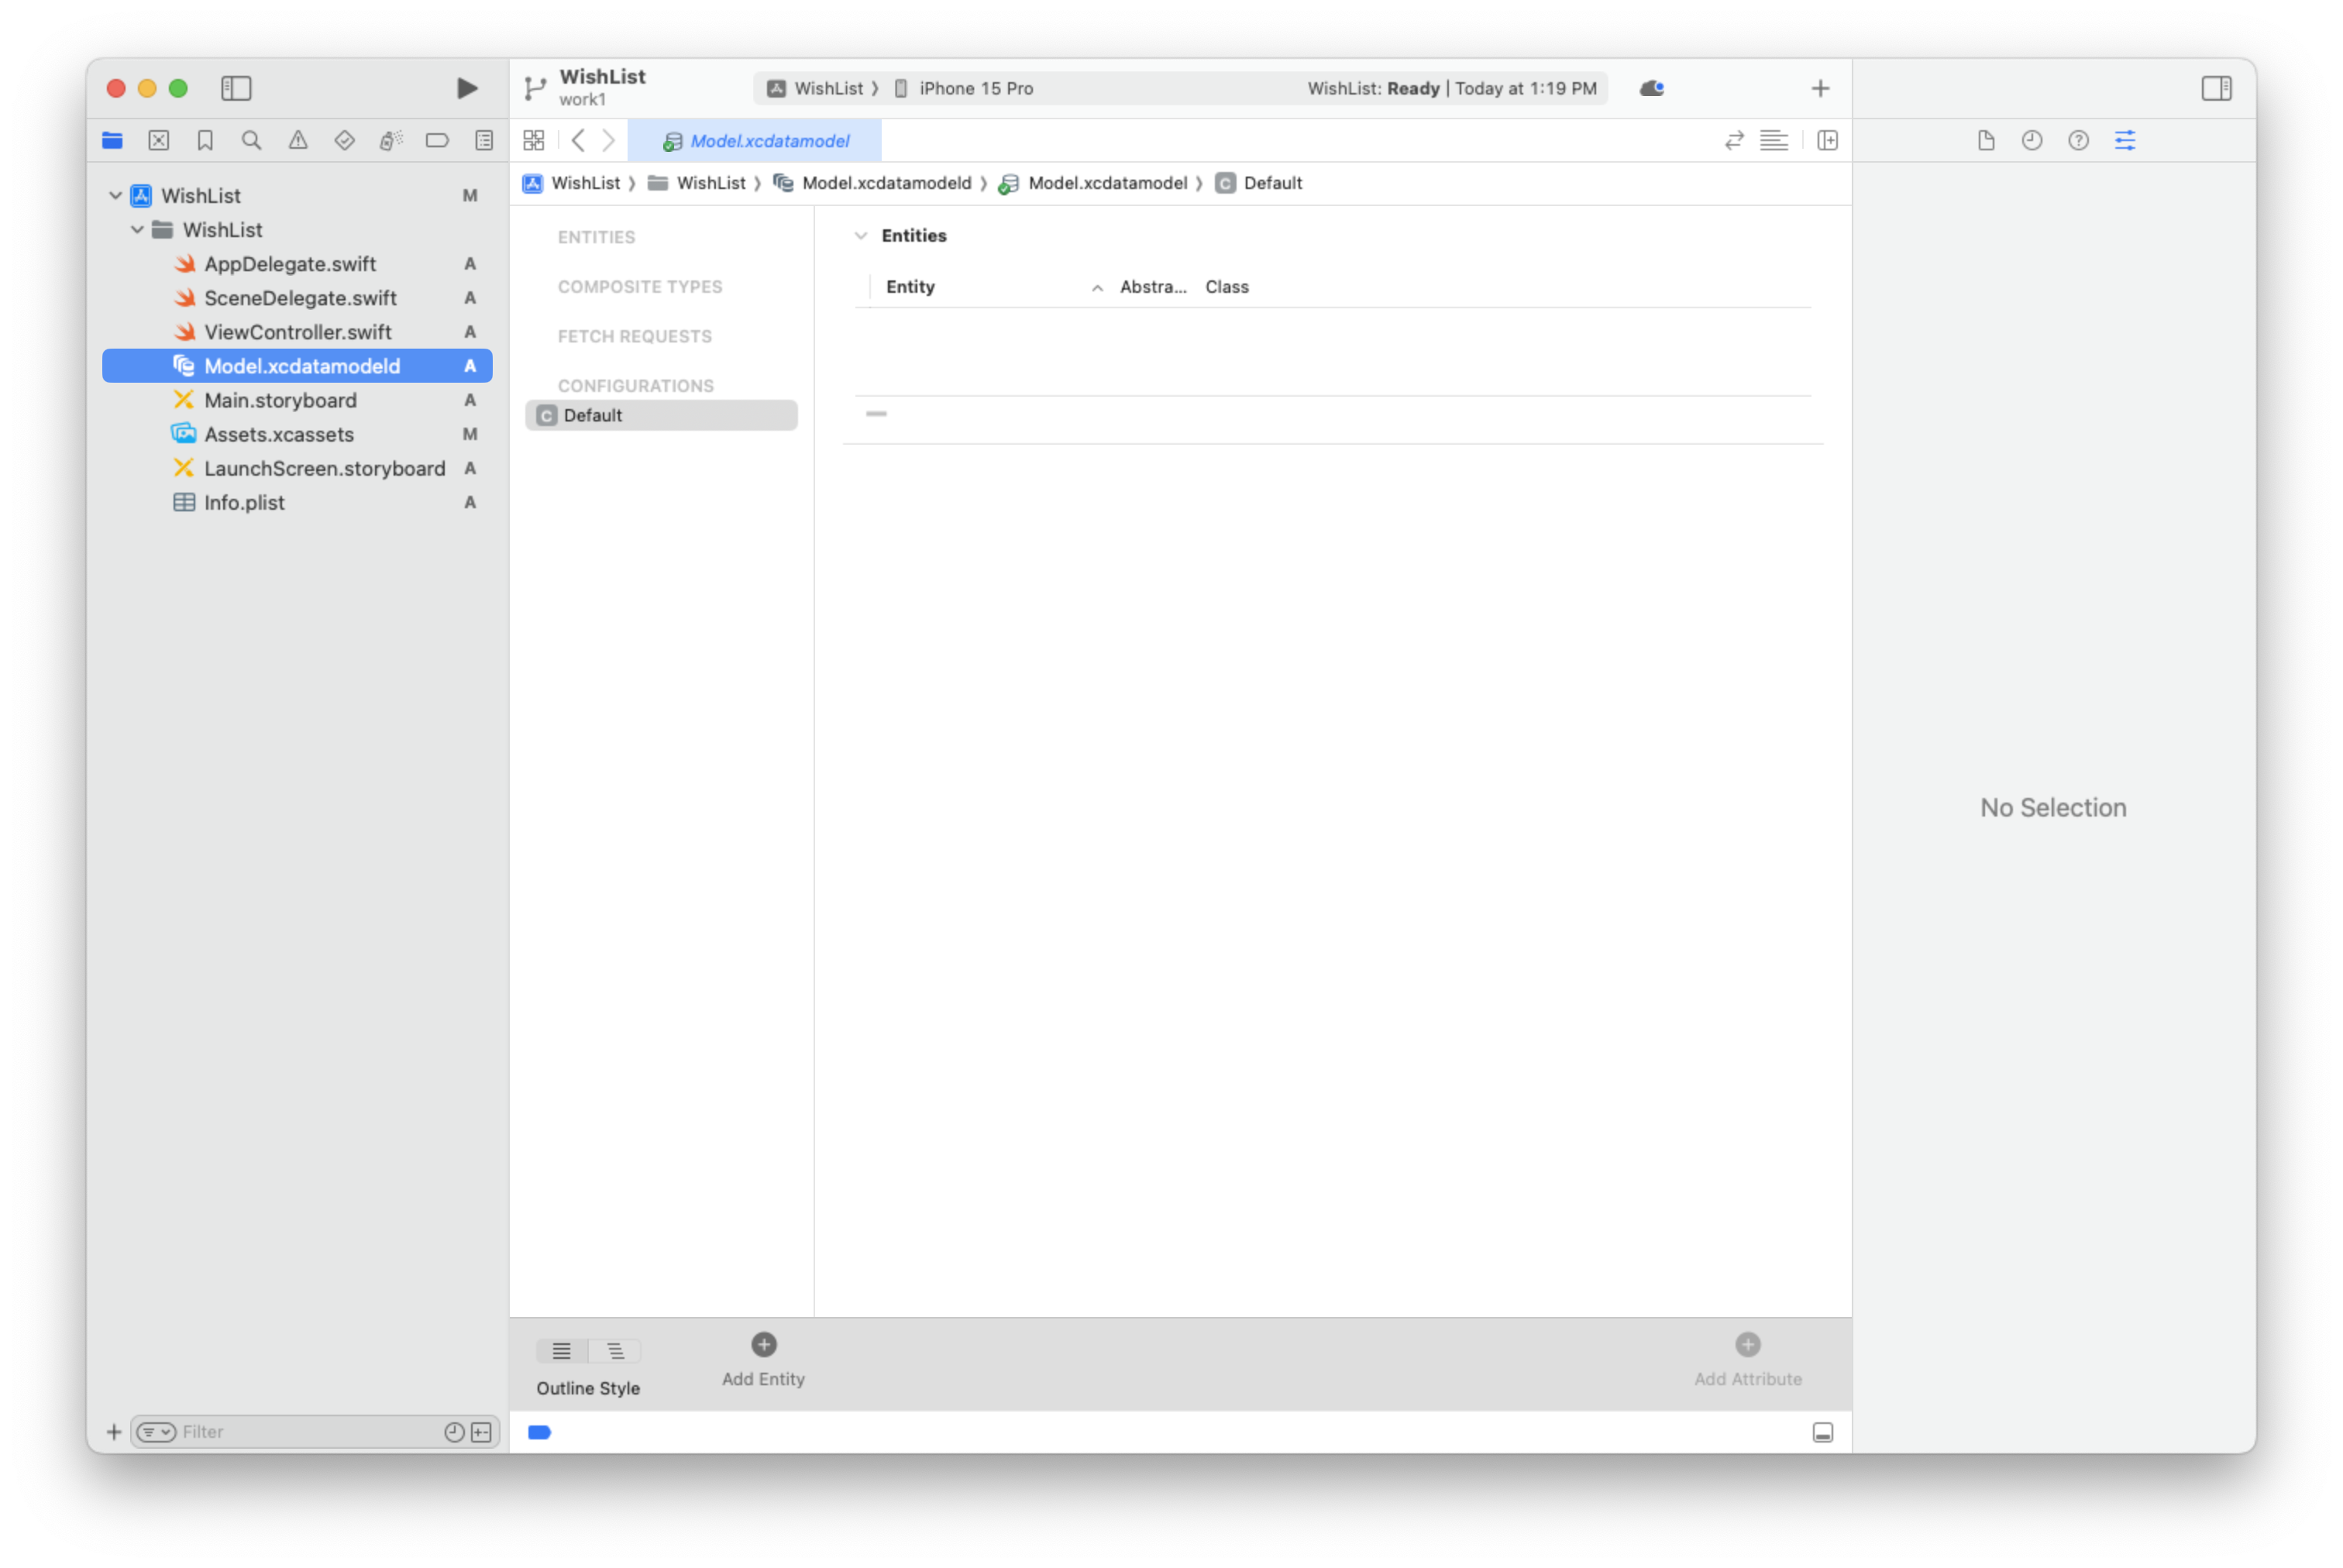This screenshot has width=2343, height=1568.
Task: Show the Breakpoint navigator
Action: pos(437,141)
